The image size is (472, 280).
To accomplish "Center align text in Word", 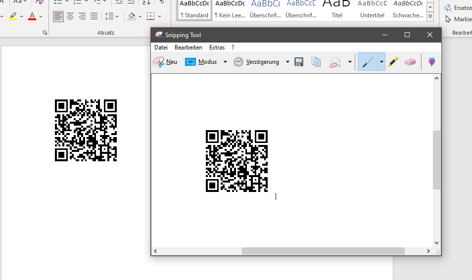I will pos(70,16).
